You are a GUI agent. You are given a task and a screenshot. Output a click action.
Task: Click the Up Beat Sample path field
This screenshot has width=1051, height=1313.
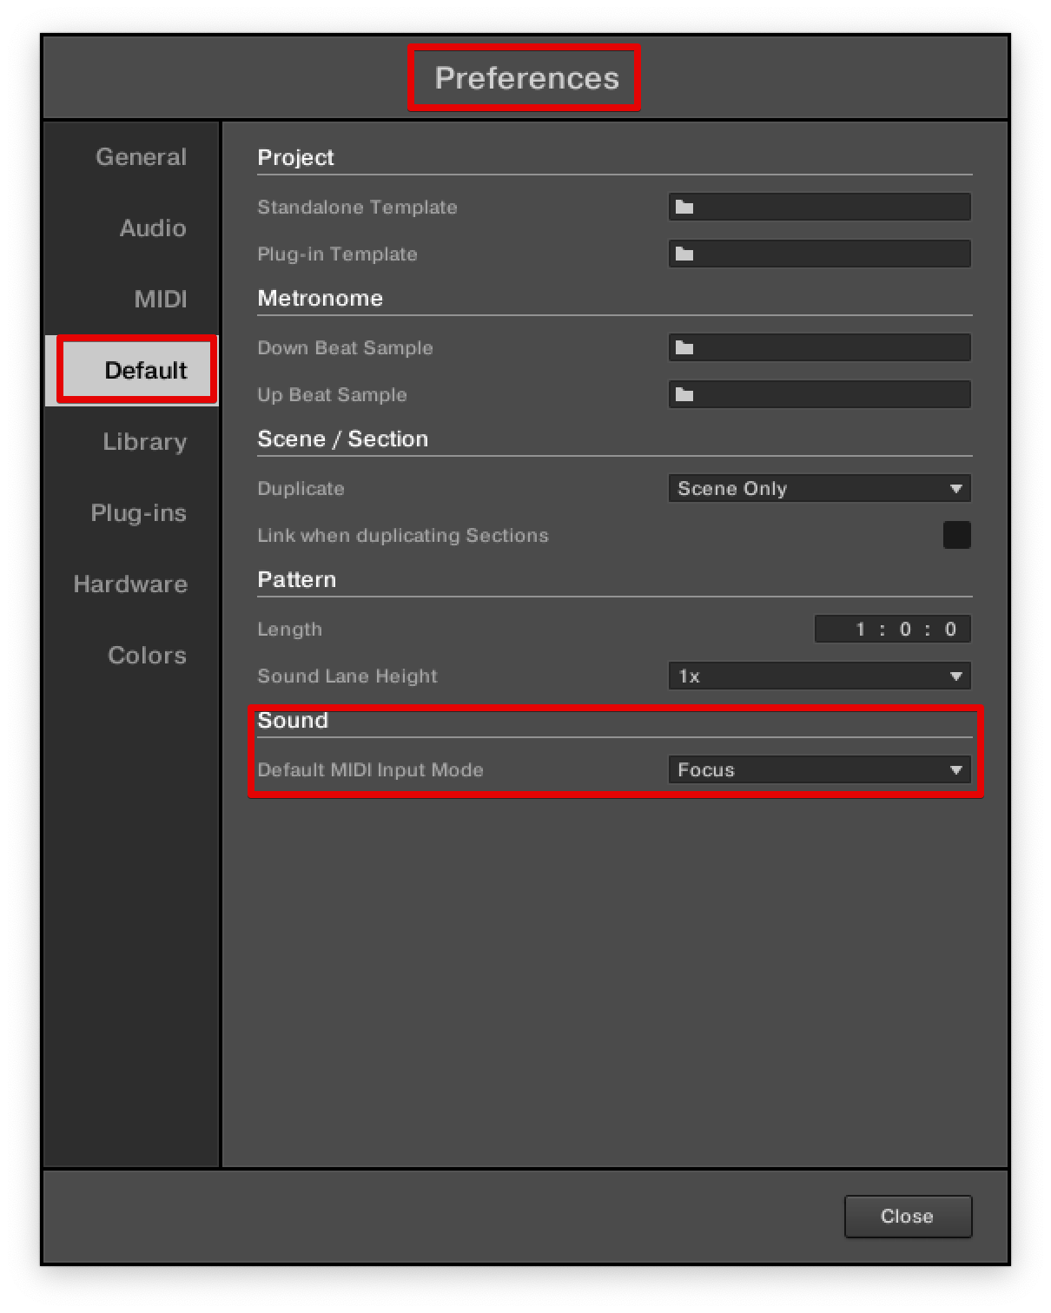click(x=819, y=394)
